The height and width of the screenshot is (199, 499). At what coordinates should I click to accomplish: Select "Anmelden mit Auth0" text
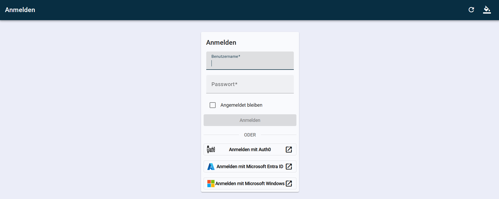(250, 150)
